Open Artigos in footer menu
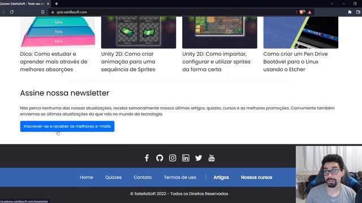 (221, 177)
